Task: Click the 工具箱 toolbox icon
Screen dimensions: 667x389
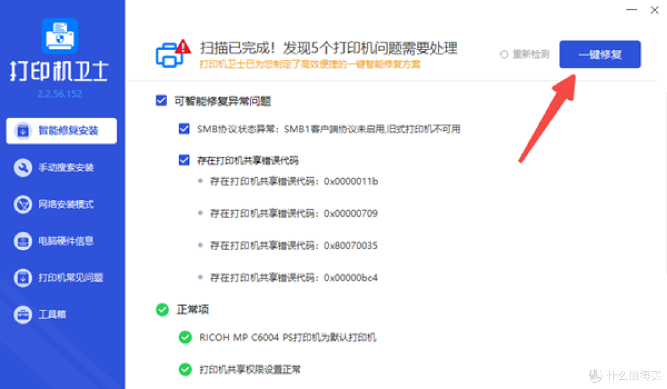Action: click(23, 315)
